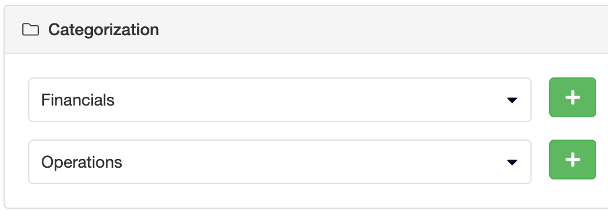
Task: Click the caret arrow in Financials select
Action: coord(512,100)
